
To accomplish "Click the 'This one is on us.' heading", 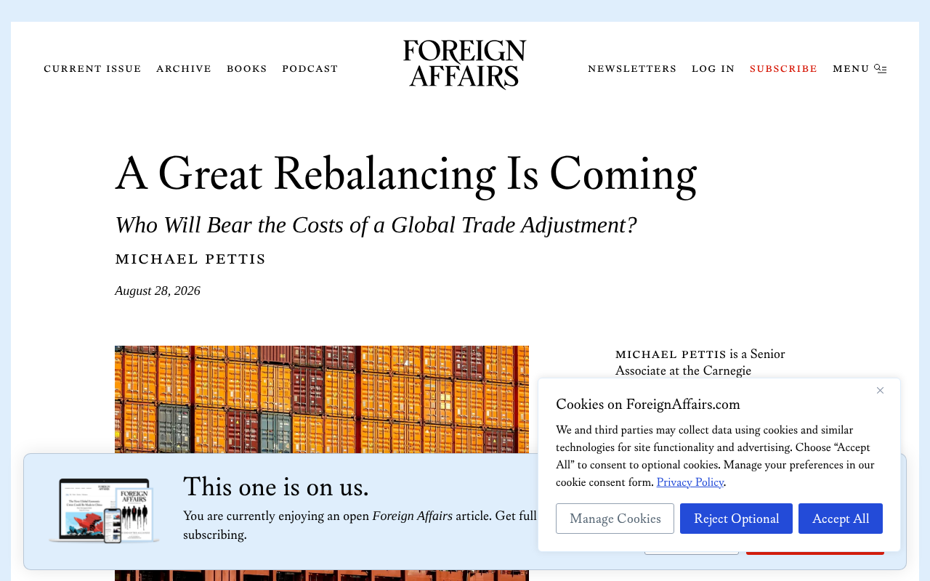I will tap(276, 487).
